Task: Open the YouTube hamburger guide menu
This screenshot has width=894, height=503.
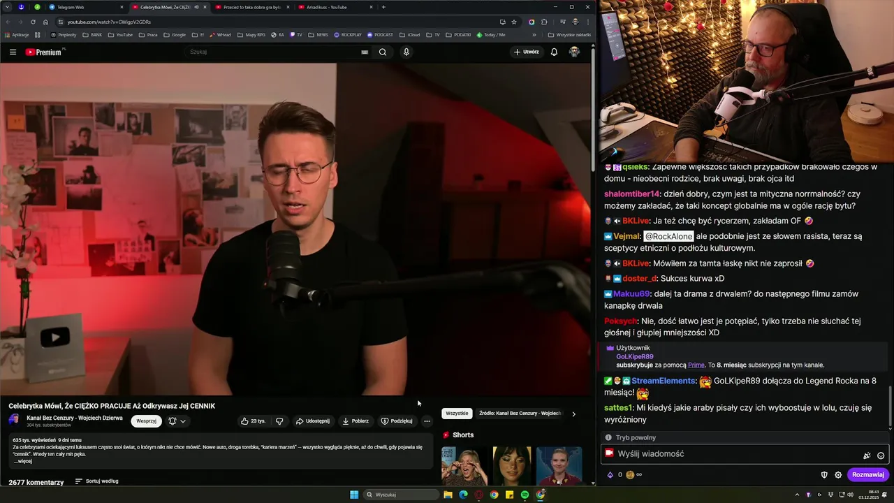Action: tap(13, 52)
